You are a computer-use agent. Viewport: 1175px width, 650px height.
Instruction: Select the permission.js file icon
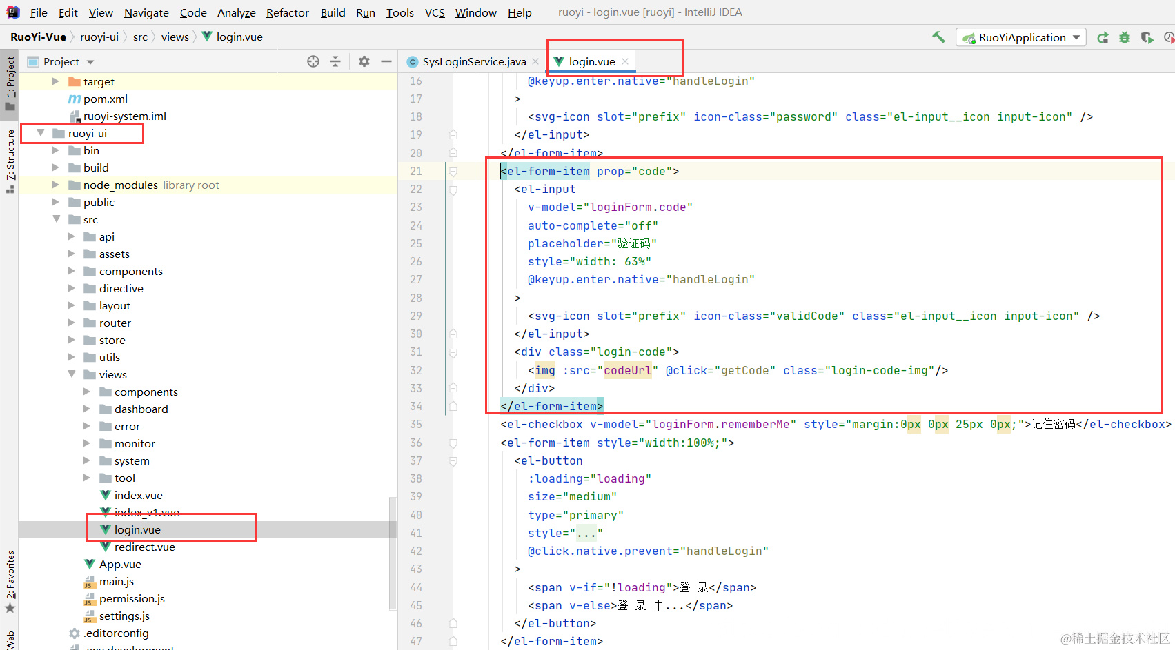coord(90,598)
